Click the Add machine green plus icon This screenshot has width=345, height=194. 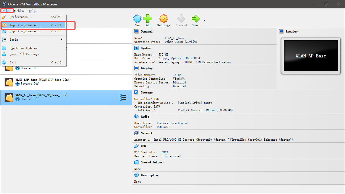(148, 19)
